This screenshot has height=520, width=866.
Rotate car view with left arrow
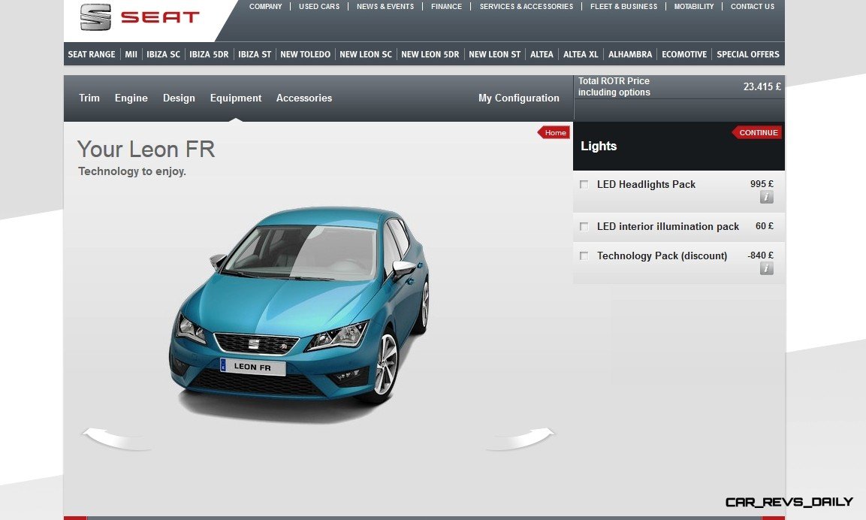pyautogui.click(x=116, y=438)
